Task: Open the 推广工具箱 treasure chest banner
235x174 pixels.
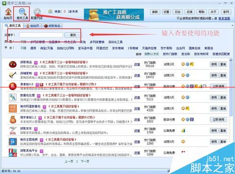Action: point(114,15)
